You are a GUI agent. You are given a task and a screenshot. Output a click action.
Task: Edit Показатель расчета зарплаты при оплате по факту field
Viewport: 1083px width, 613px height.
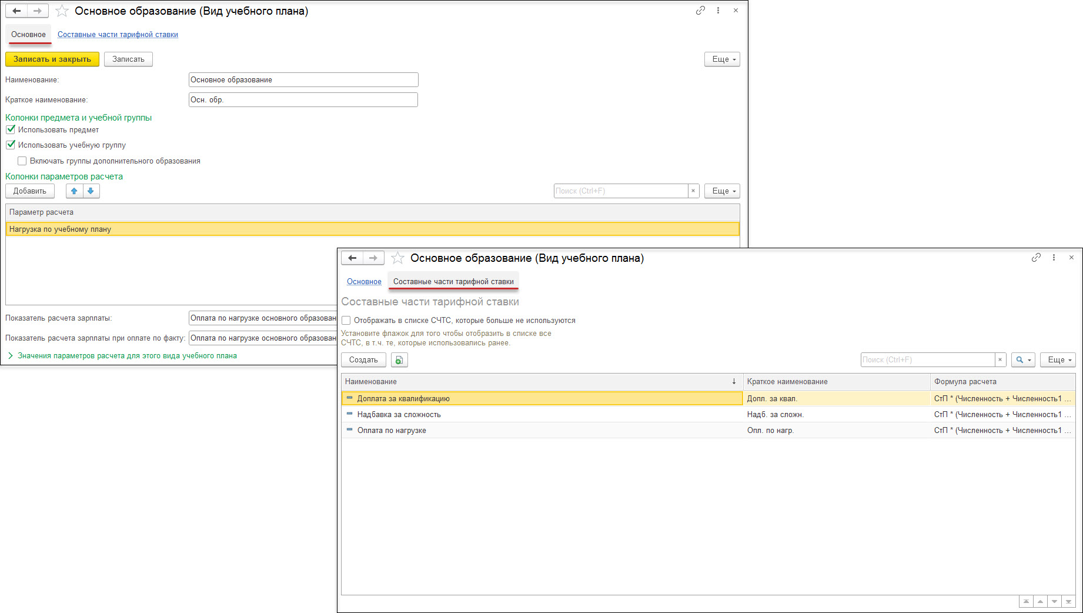pyautogui.click(x=263, y=338)
